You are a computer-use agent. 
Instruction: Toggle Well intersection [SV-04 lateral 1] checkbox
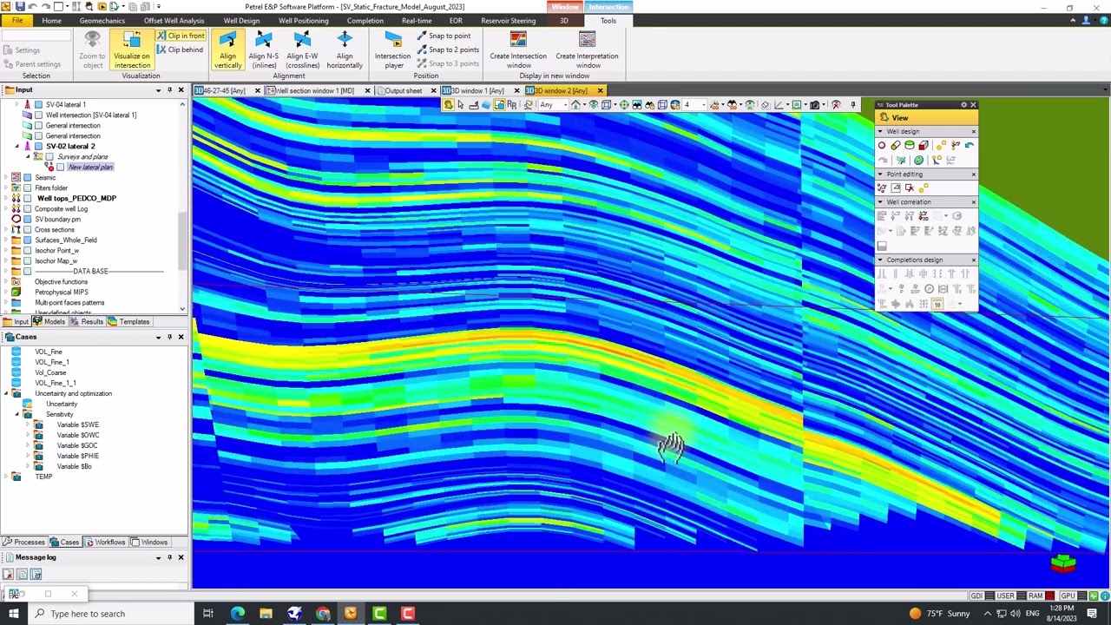38,115
